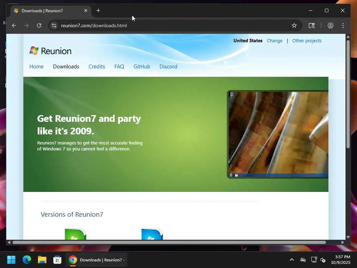Screen dimensions: 357x268
Task: Open Microsoft Store from the taskbar
Action: click(x=58, y=260)
